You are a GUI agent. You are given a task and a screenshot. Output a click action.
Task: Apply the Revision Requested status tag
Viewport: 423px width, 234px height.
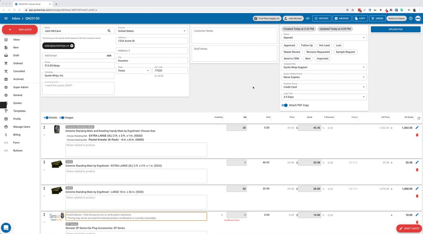click(x=318, y=52)
